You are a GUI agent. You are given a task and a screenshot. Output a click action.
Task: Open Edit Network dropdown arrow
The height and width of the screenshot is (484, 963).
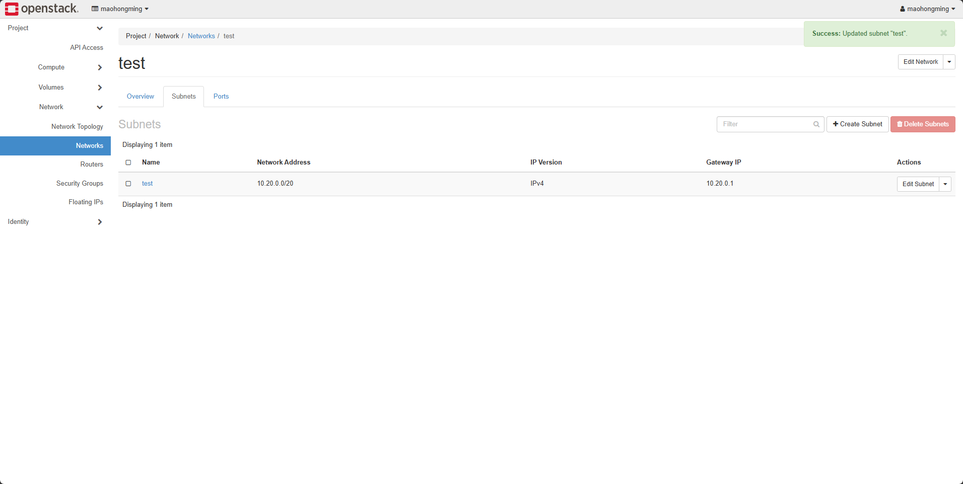point(949,62)
